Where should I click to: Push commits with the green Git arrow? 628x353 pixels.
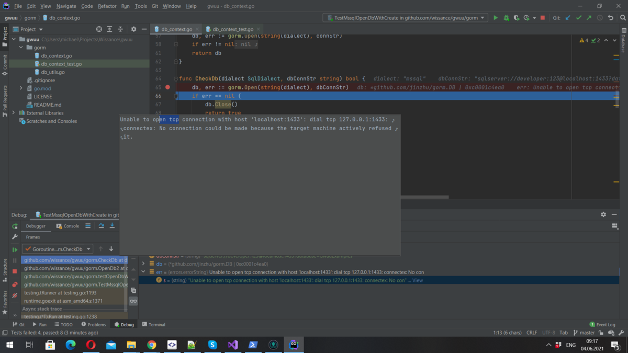pyautogui.click(x=588, y=17)
